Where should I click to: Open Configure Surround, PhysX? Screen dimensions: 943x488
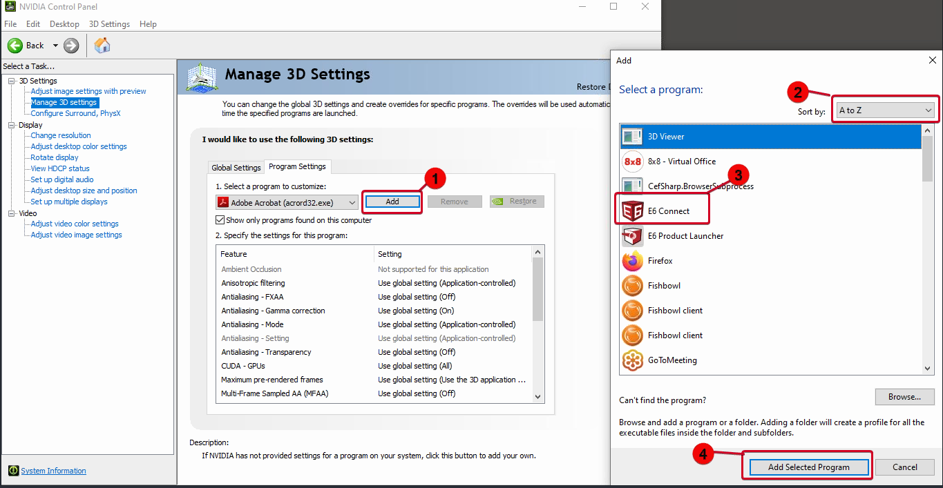(x=75, y=113)
